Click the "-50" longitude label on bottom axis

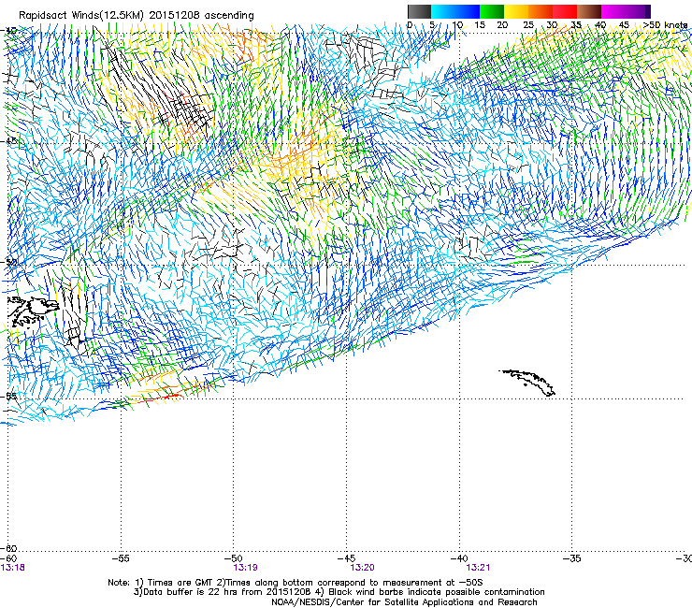pyautogui.click(x=234, y=558)
